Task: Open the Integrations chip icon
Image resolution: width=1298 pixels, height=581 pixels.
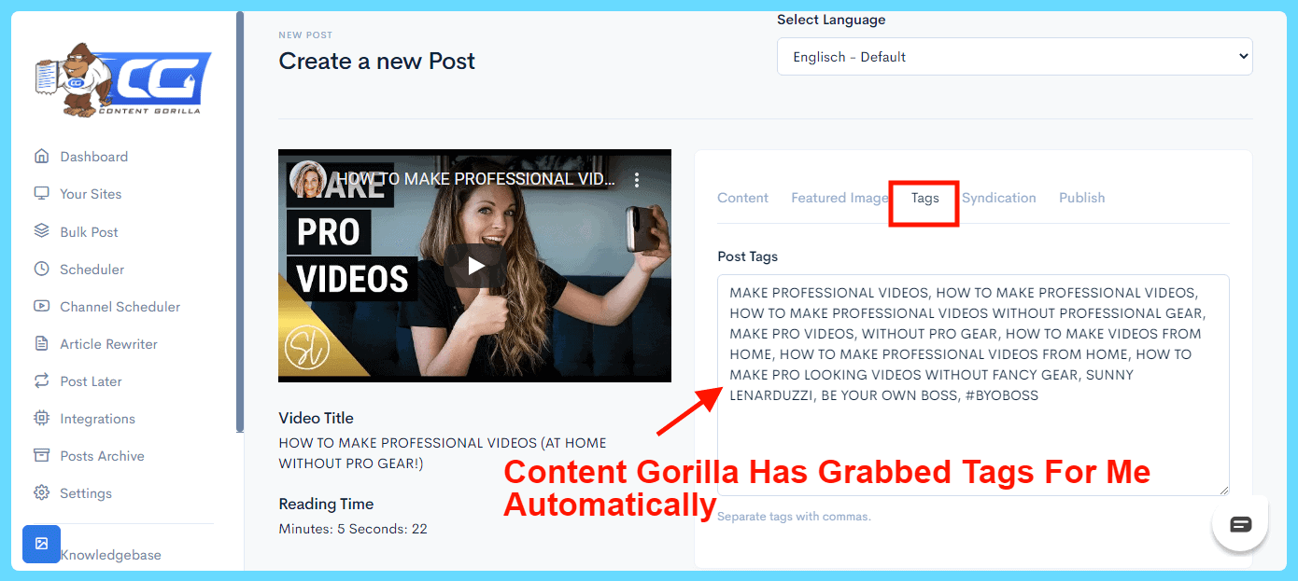Action: coord(41,418)
